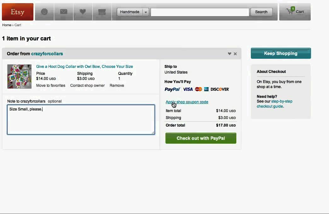Click the note to crazyforcollars textbox
Image resolution: width=329 pixels, height=214 pixels.
click(x=81, y=119)
